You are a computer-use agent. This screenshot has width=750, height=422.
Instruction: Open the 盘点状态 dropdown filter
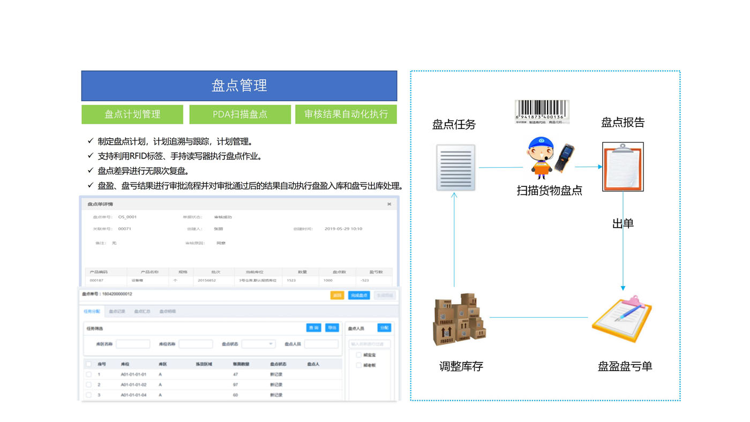point(258,344)
